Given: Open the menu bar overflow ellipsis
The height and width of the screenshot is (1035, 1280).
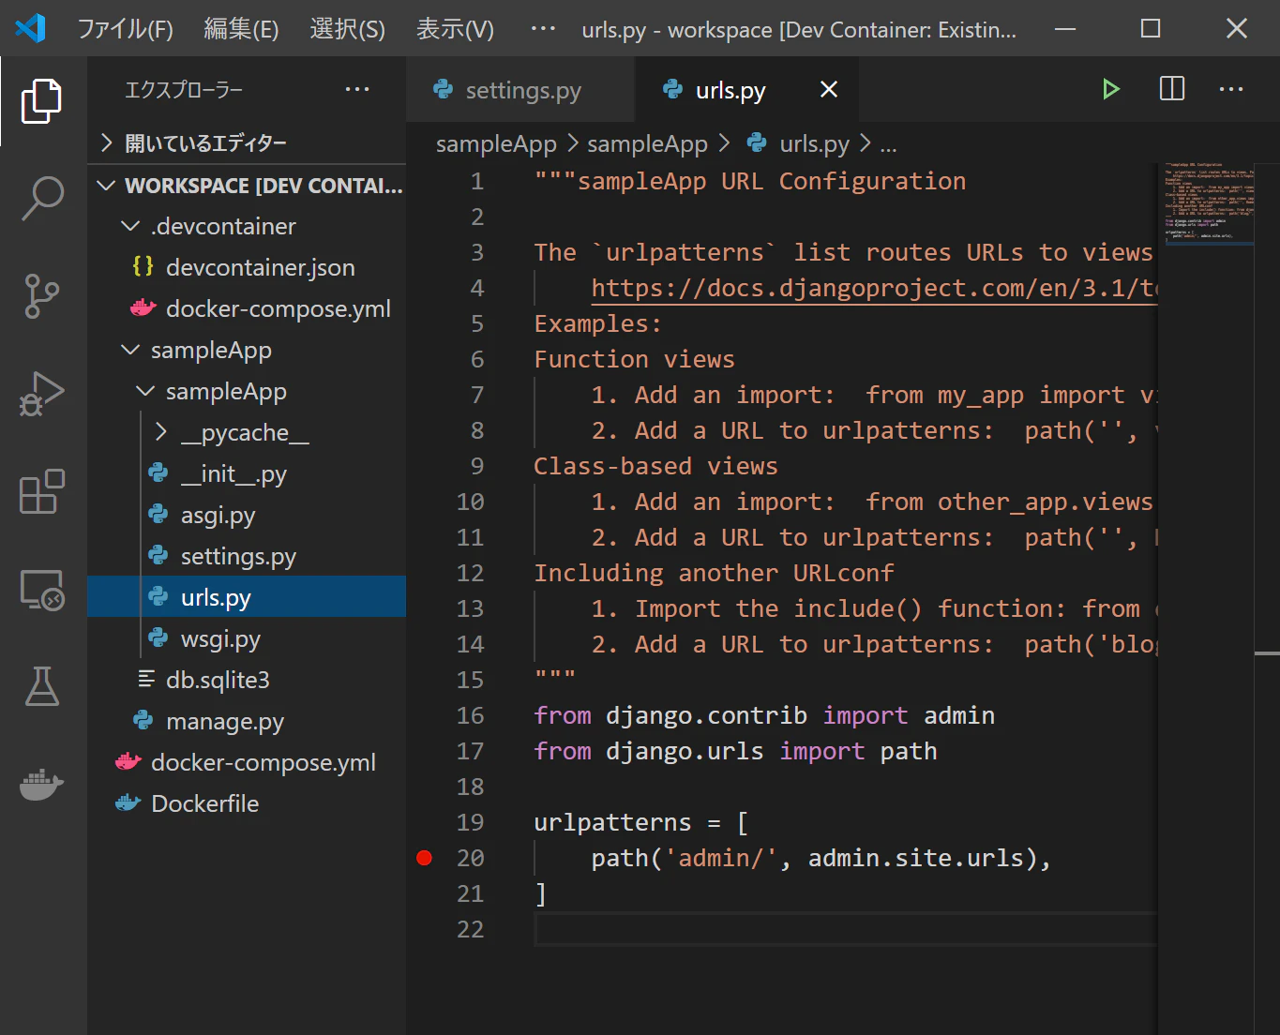Looking at the screenshot, I should tap(543, 28).
